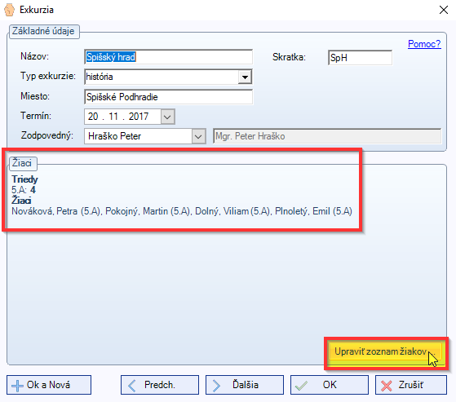
Task: Close the Exkurzia dialog window
Action: tap(444, 10)
